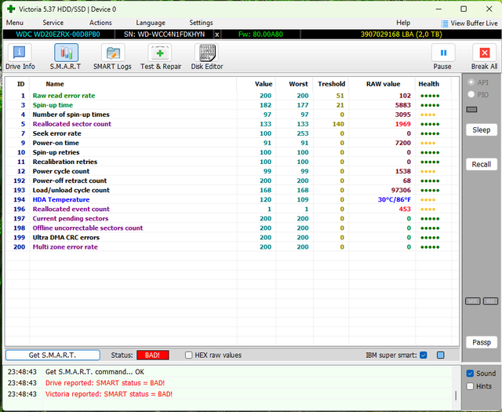This screenshot has height=412, width=502.
Task: Select the HDA Temperature row
Action: tap(232, 199)
